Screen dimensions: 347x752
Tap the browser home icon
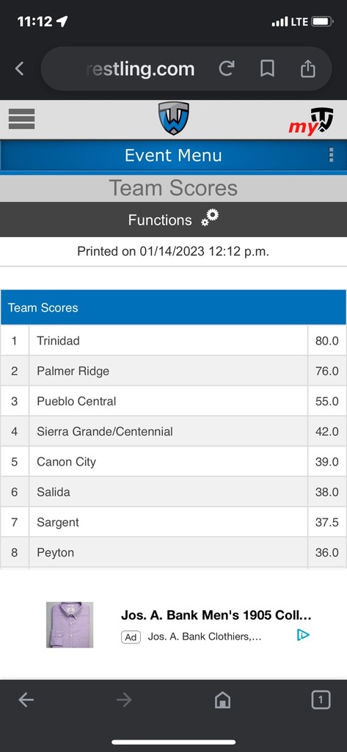222,701
